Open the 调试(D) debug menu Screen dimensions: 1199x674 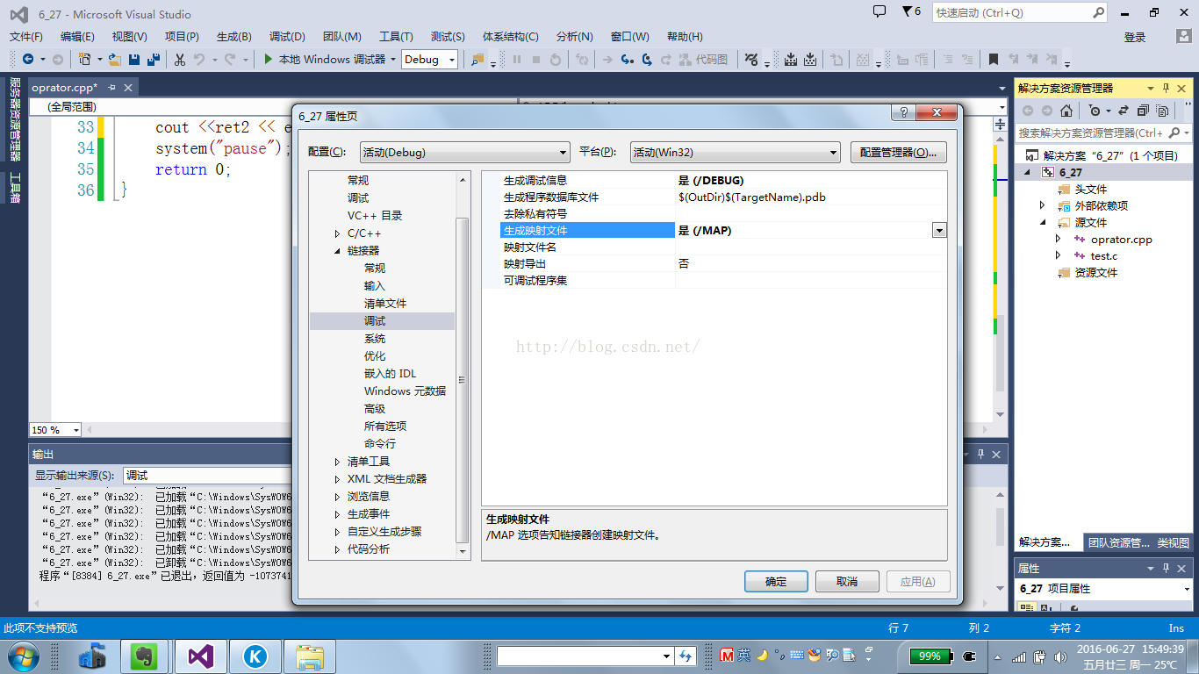287,36
